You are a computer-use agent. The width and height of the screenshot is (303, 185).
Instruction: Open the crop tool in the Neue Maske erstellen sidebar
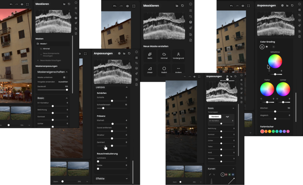[x=191, y=16]
